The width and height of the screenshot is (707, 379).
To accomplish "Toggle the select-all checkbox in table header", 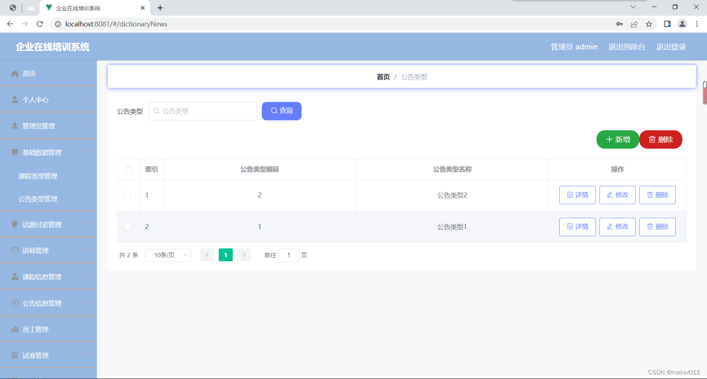I will [x=128, y=169].
